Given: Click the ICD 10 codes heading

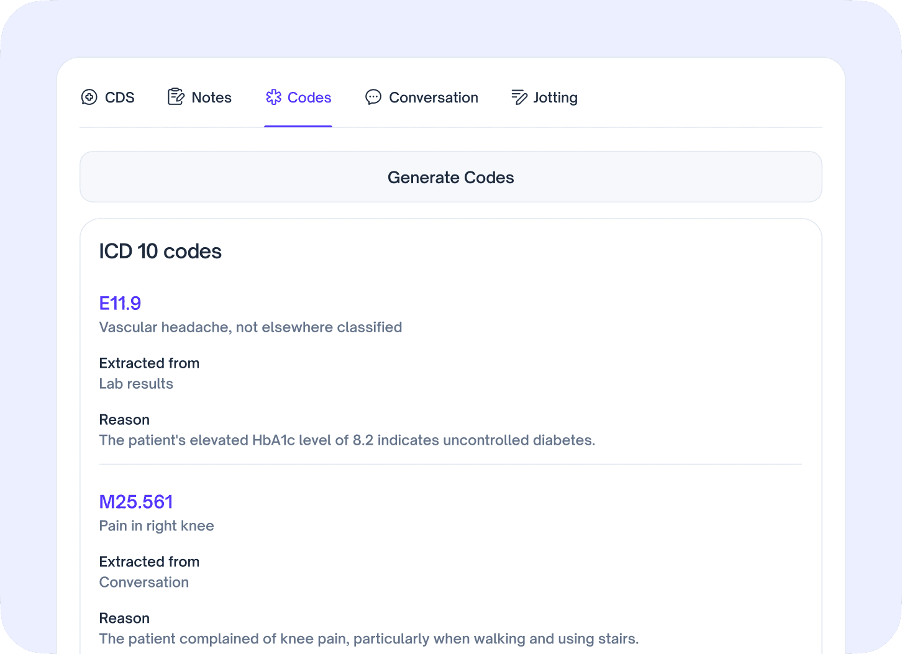Looking at the screenshot, I should pos(160,252).
